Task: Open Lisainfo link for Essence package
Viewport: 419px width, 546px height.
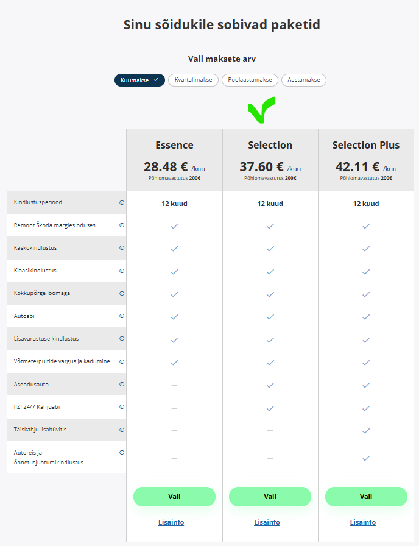Action: (171, 522)
